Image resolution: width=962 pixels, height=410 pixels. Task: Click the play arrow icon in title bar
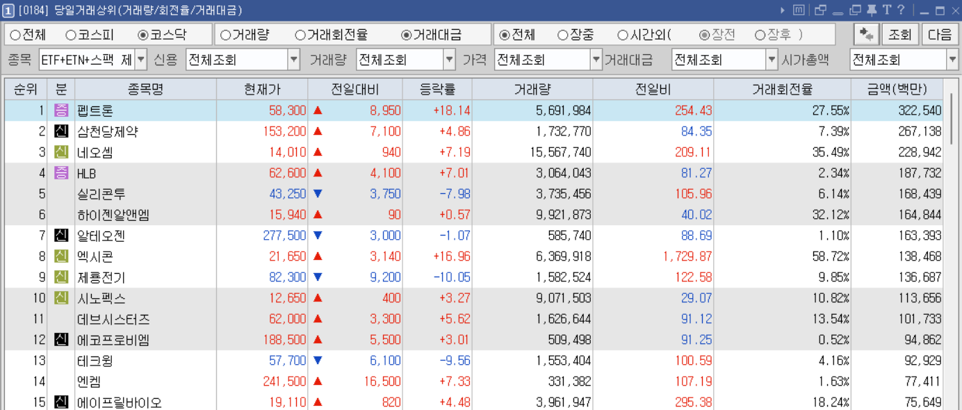coord(782,10)
